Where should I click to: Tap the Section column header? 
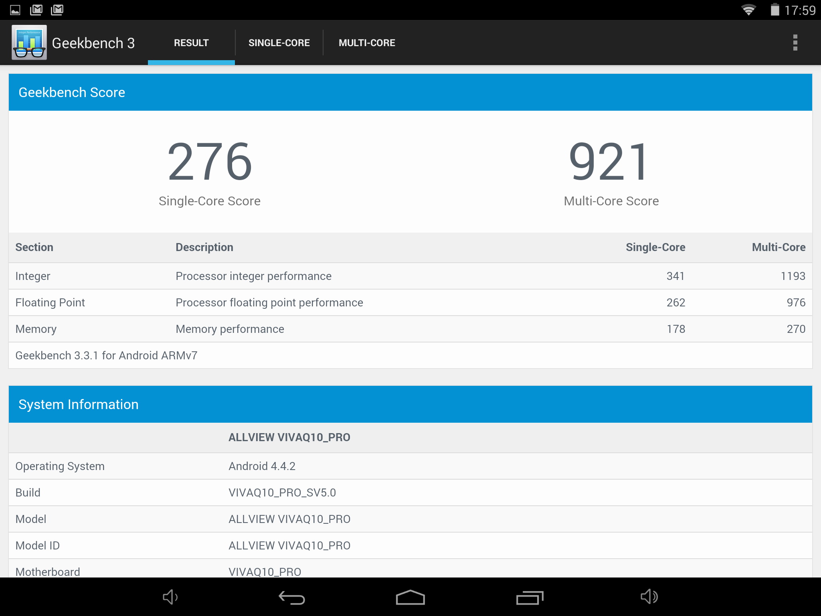point(34,247)
